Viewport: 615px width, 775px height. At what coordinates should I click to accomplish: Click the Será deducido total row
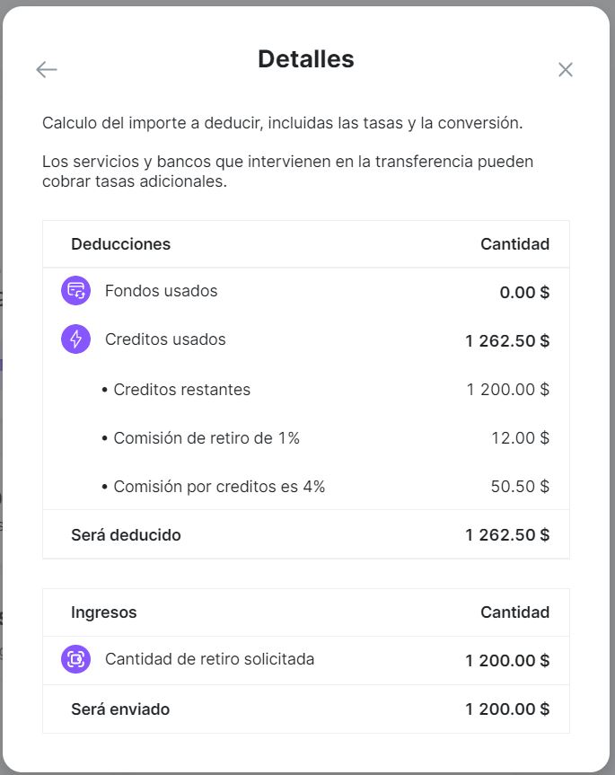pyautogui.click(x=306, y=535)
